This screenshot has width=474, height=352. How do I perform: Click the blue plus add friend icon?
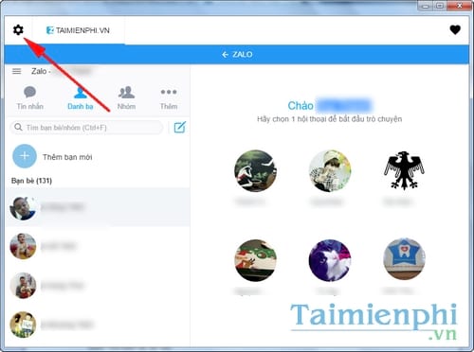(25, 156)
